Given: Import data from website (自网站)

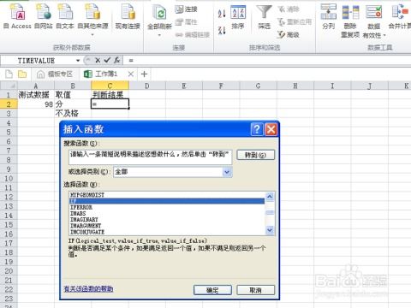Looking at the screenshot, I should pos(44,15).
